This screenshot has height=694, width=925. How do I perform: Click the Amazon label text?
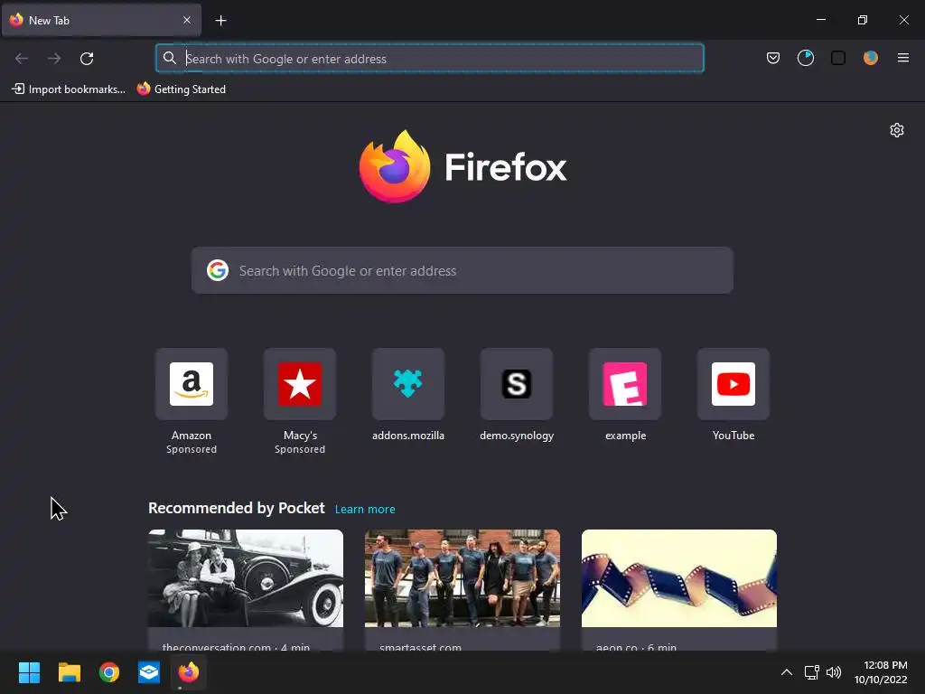coord(192,436)
